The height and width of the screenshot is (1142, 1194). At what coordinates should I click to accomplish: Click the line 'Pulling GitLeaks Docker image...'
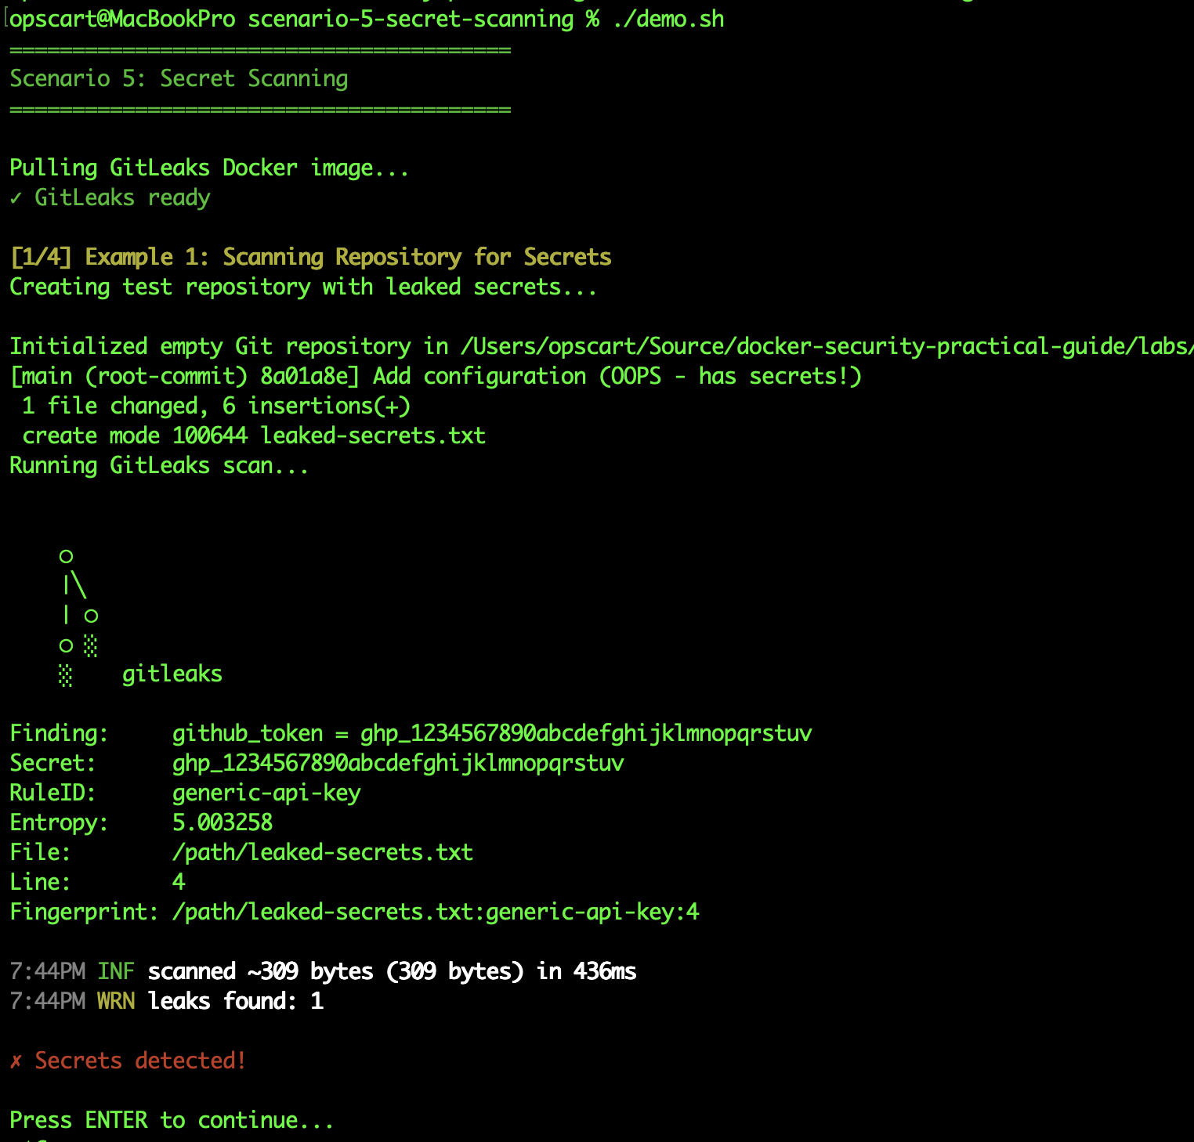pyautogui.click(x=209, y=168)
